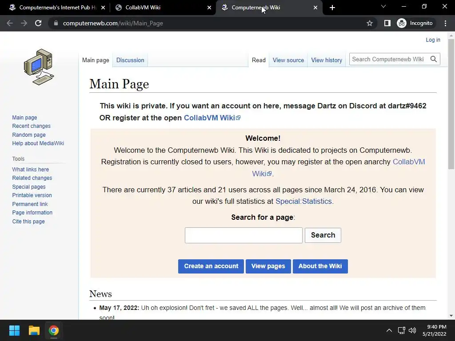The width and height of the screenshot is (455, 341).
Task: Open Page information
Action: (x=32, y=213)
